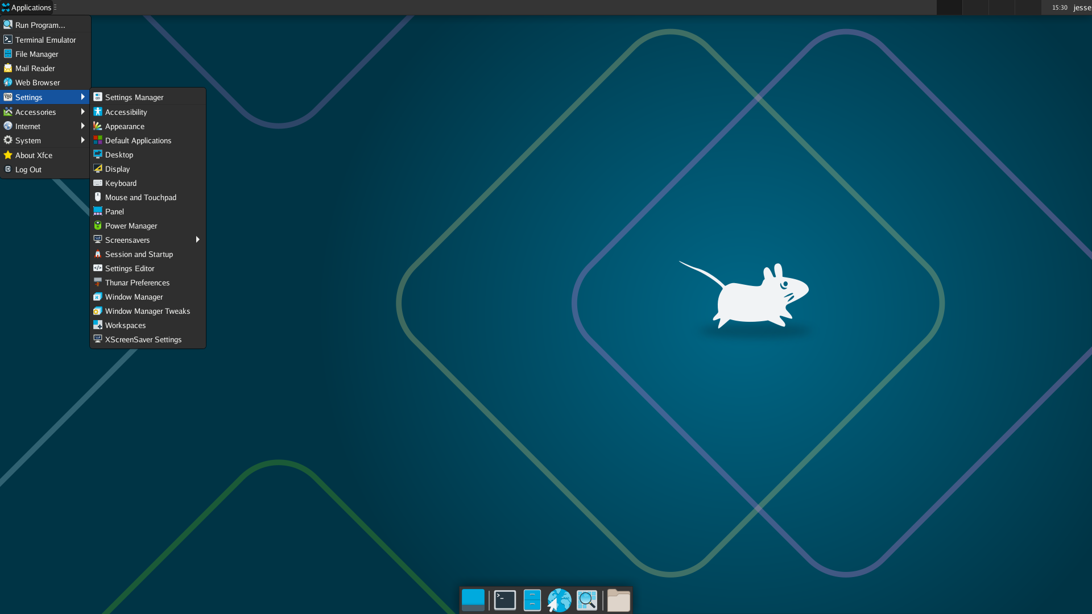Screen dimensions: 1092x614
Task: Open Thunar Preferences entry
Action: [148, 283]
